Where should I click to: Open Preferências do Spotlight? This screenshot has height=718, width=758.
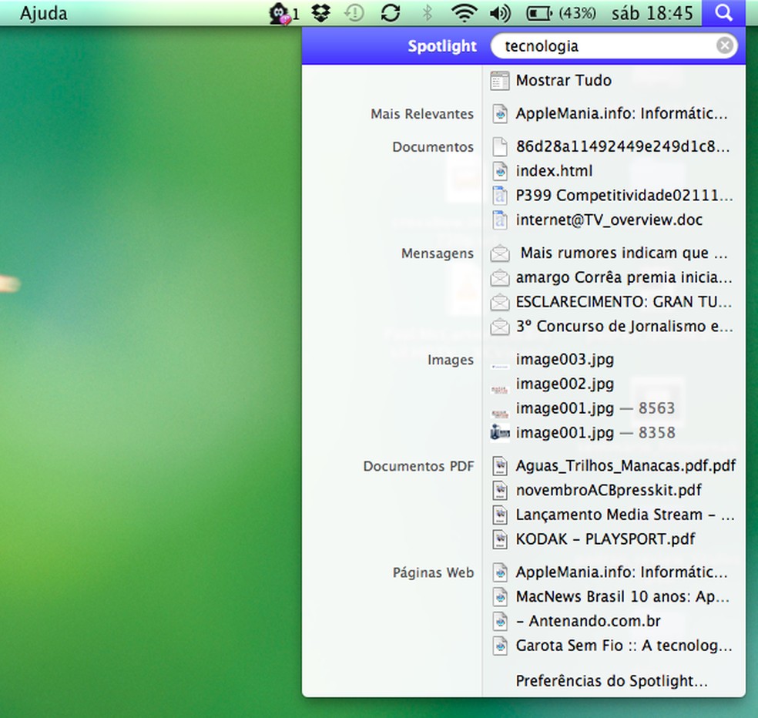612,681
